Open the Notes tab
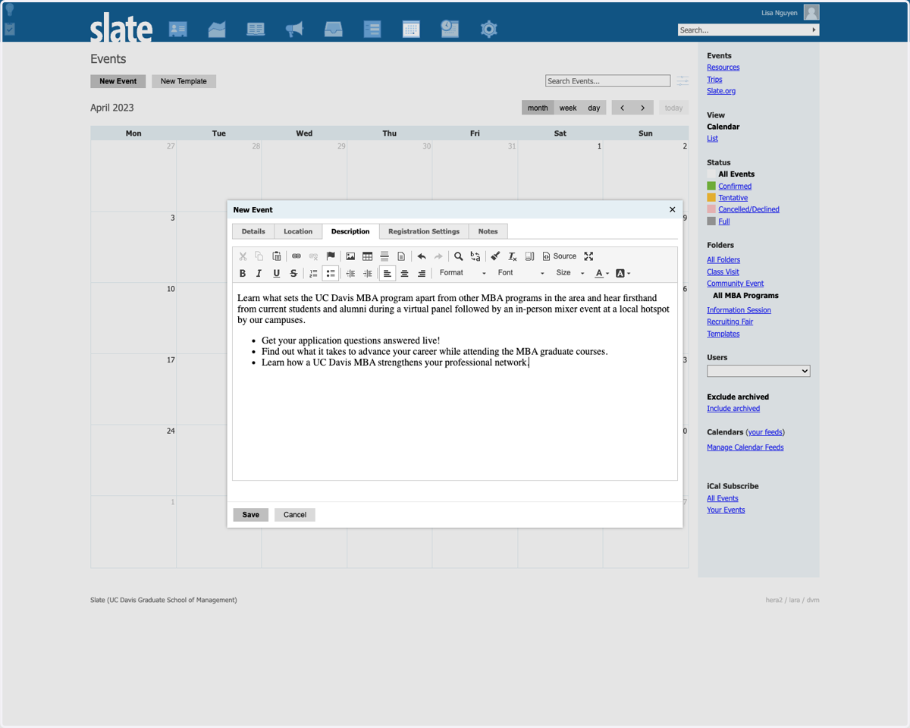 [488, 231]
